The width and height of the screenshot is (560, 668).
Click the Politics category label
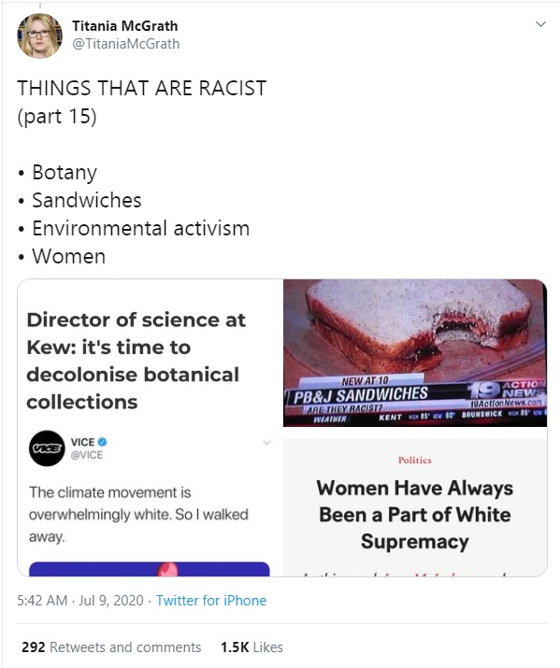tap(415, 460)
